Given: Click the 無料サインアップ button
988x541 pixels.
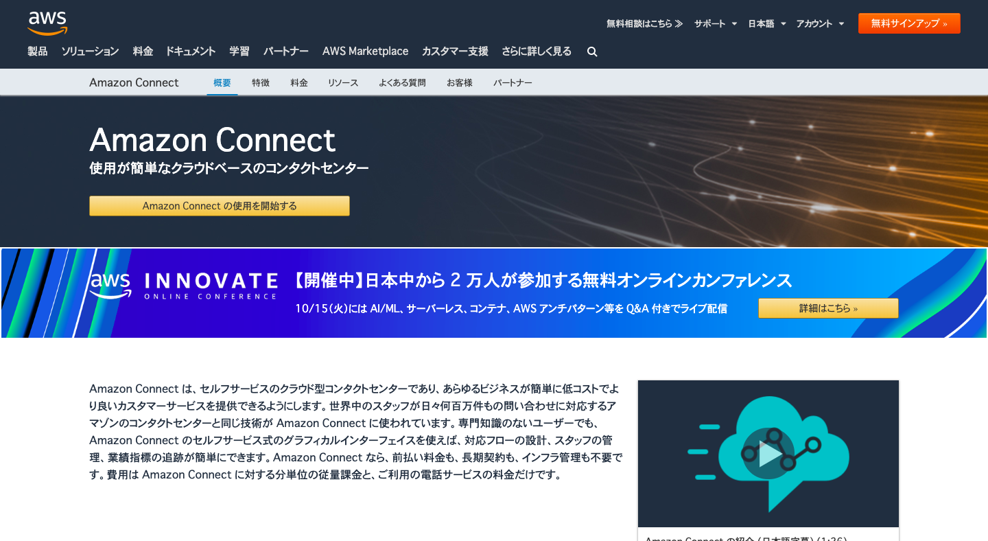Looking at the screenshot, I should point(908,23).
